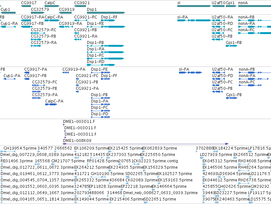This screenshot has height=204, width=271.
Task: Select the CG9921-PC protein label
Action: coord(87,76)
